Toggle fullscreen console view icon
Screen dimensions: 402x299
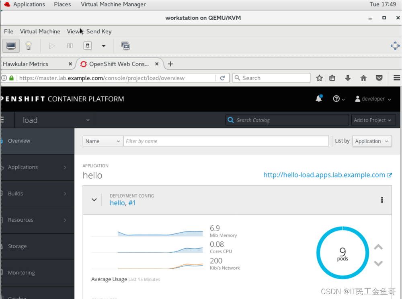pyautogui.click(x=395, y=46)
